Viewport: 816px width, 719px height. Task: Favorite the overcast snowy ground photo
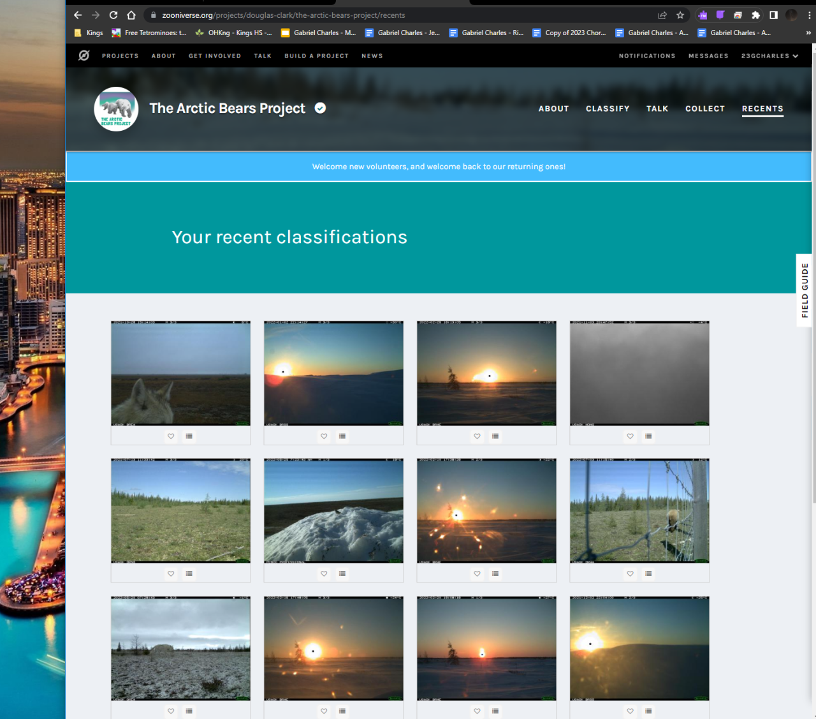(171, 711)
